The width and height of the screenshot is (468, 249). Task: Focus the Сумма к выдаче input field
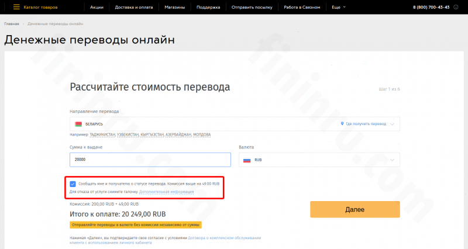pos(150,160)
